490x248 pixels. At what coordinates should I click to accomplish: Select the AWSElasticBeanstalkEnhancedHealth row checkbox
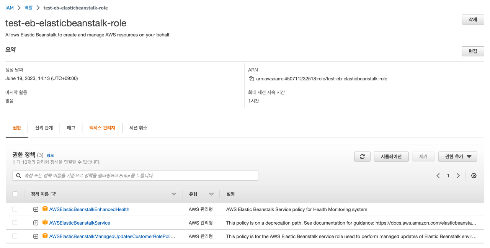[15, 209]
